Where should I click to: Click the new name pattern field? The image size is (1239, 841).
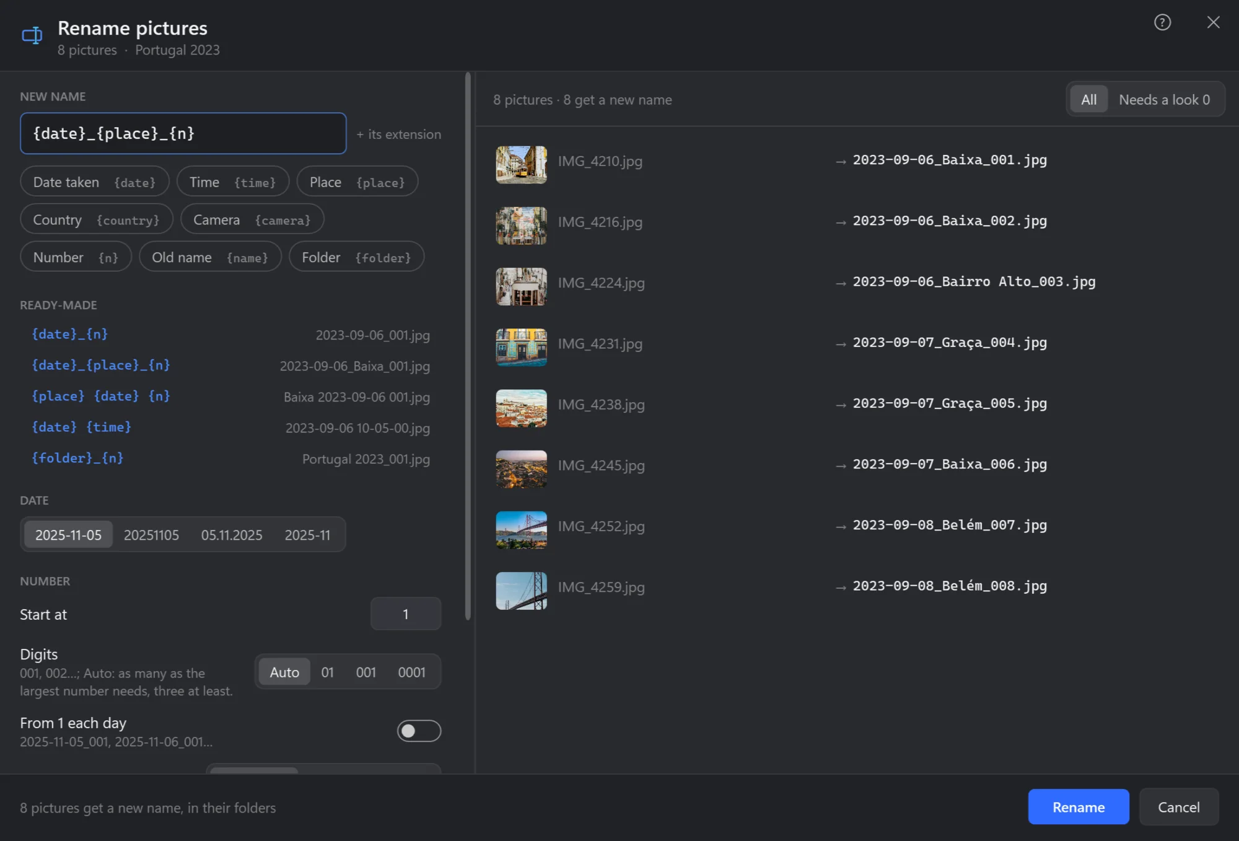pos(183,133)
